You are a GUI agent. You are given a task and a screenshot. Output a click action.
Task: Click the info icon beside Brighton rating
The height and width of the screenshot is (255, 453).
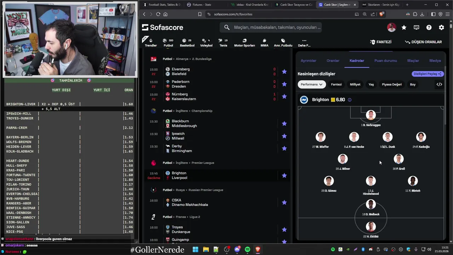[350, 100]
